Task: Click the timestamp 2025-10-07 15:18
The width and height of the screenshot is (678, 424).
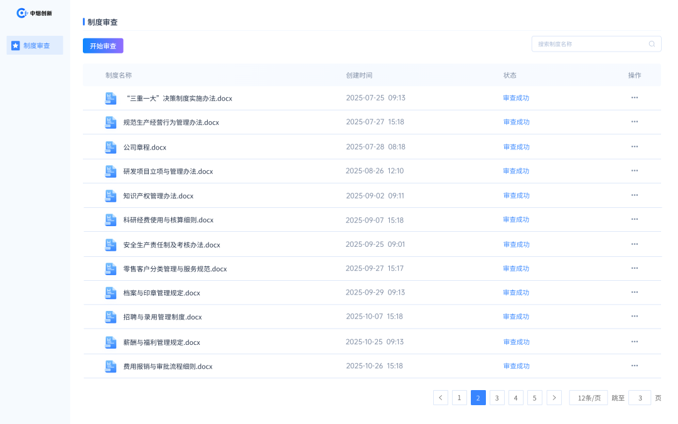Action: tap(374, 317)
